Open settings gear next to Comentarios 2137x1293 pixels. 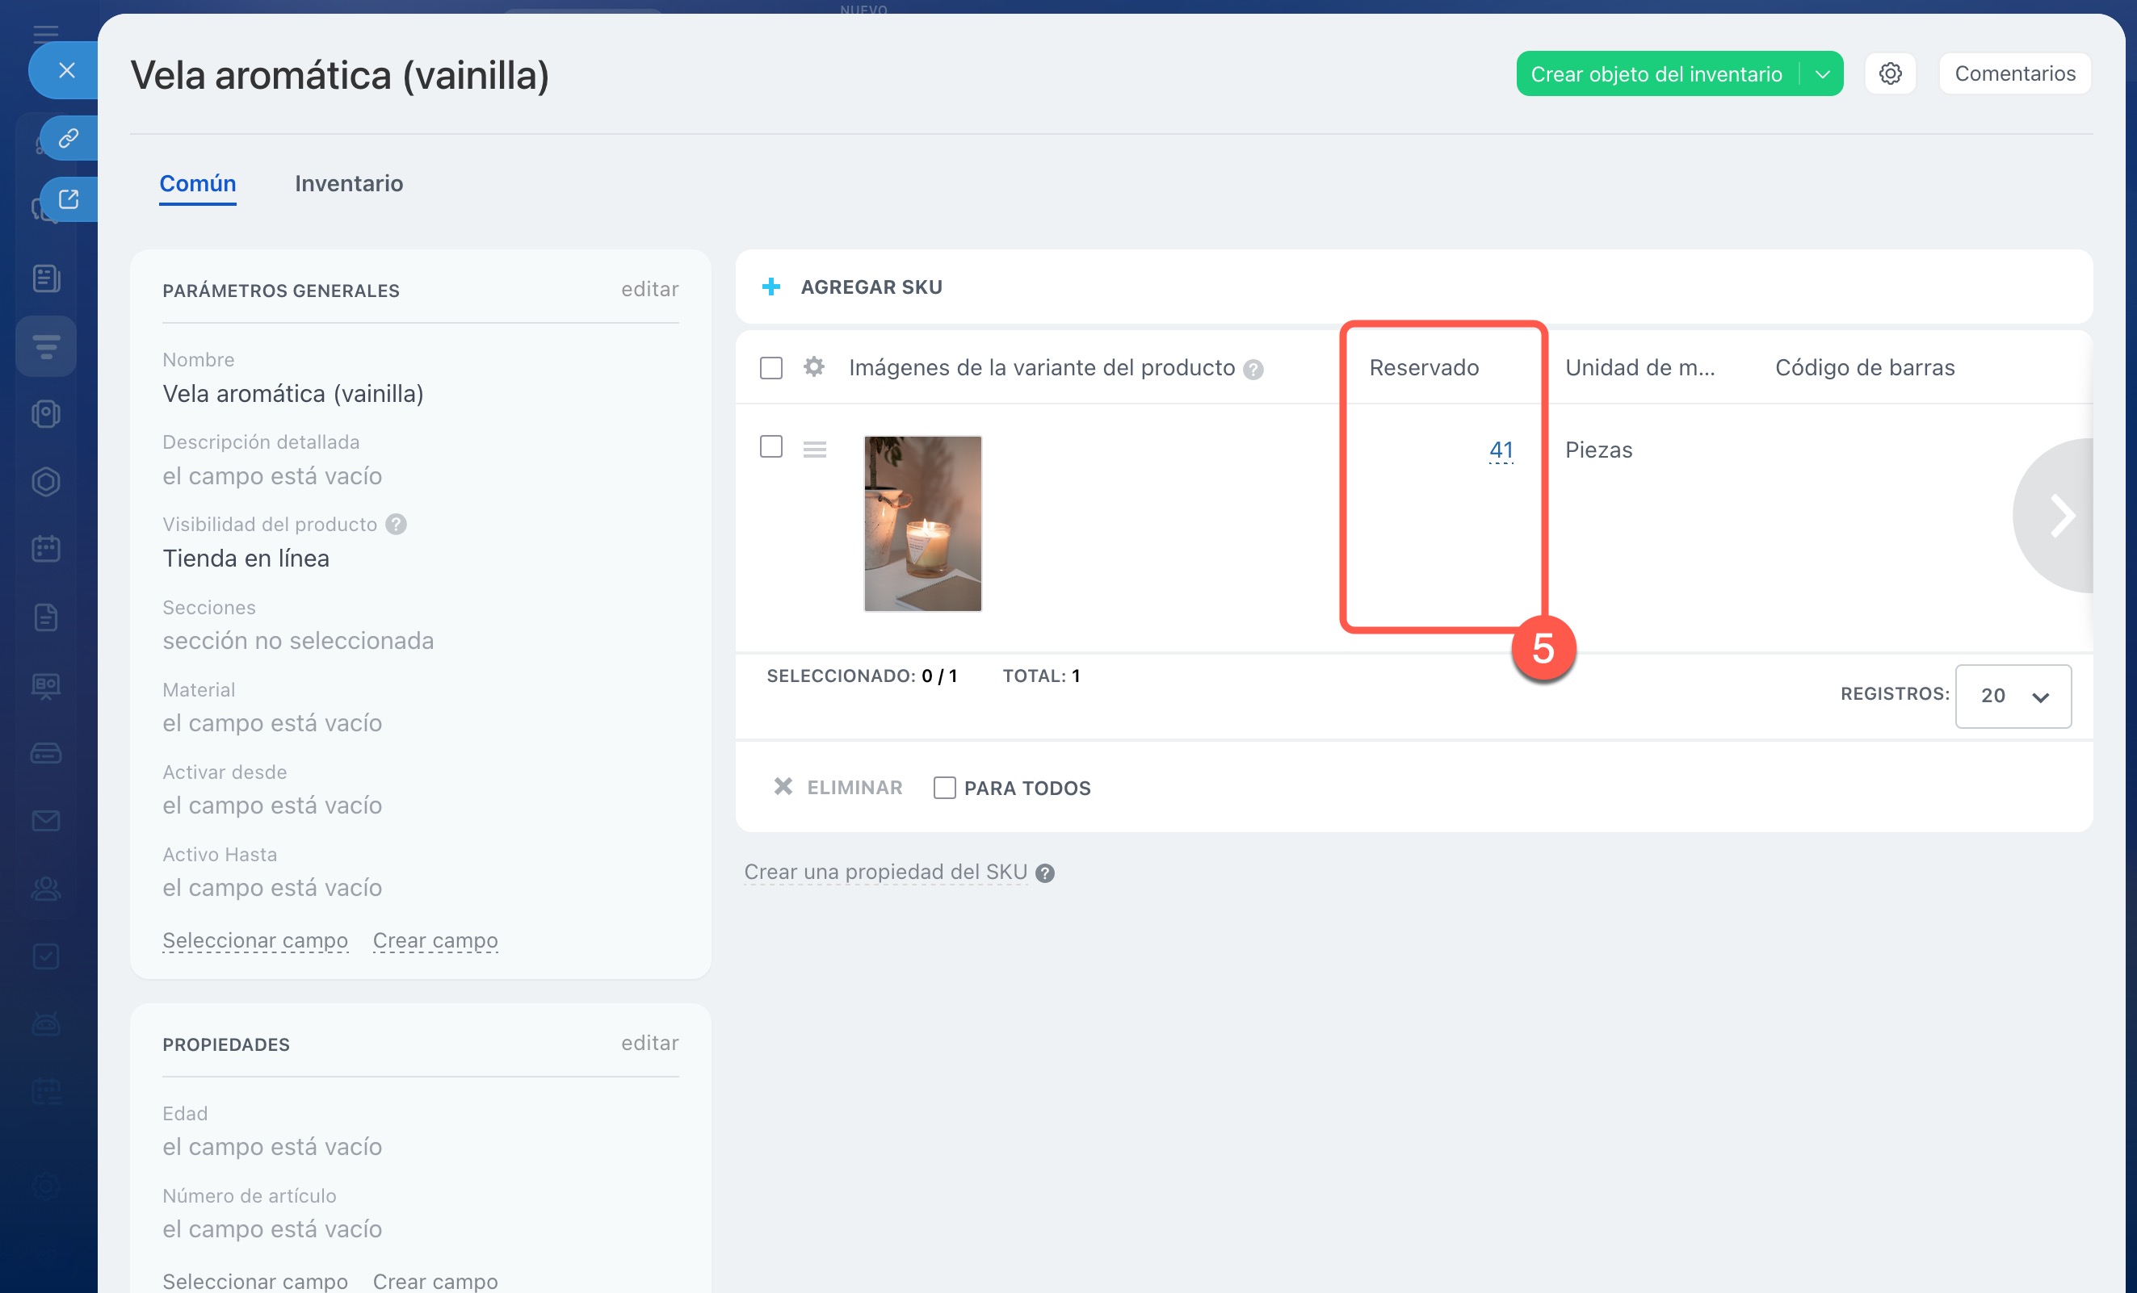1890,73
